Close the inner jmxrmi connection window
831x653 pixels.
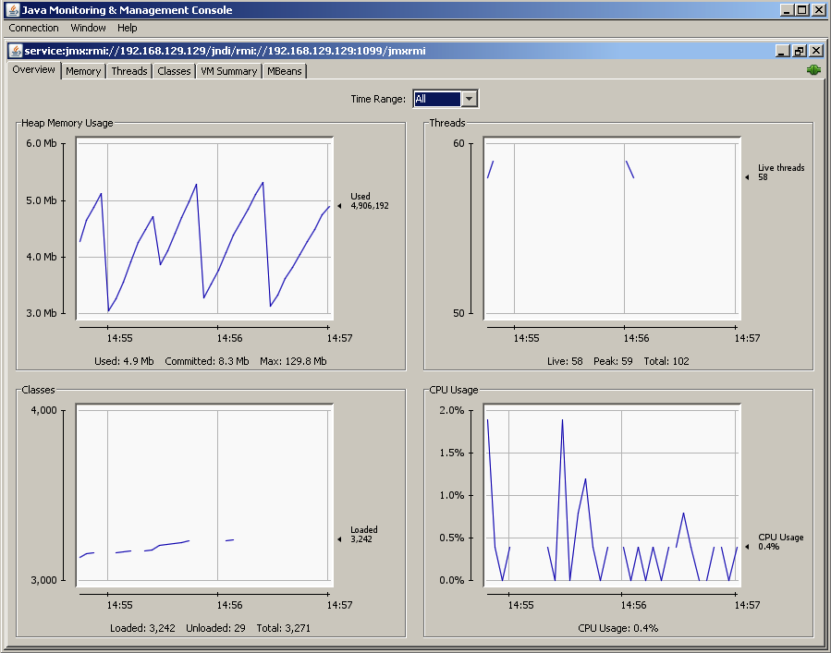tap(815, 51)
